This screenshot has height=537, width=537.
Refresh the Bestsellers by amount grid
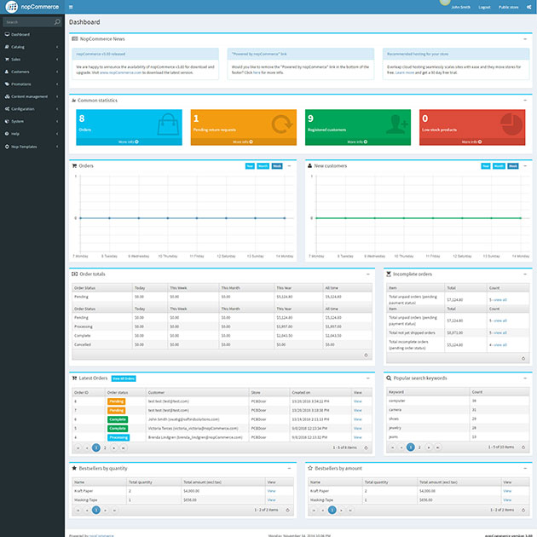(x=523, y=510)
